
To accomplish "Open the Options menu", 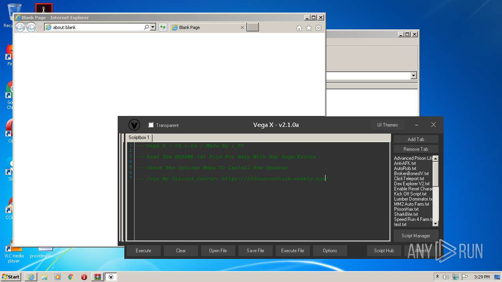I will click(330, 251).
